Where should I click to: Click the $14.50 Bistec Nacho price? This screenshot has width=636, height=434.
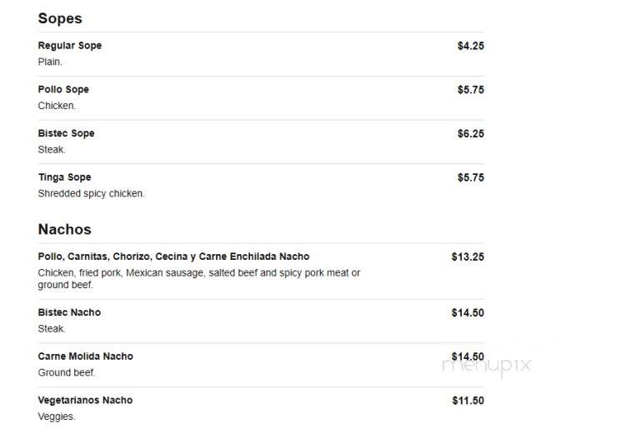coord(468,313)
